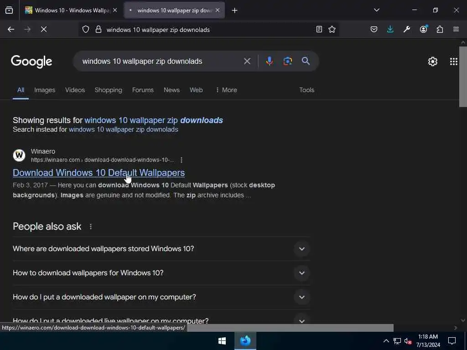Open the search Tools options

pyautogui.click(x=307, y=90)
